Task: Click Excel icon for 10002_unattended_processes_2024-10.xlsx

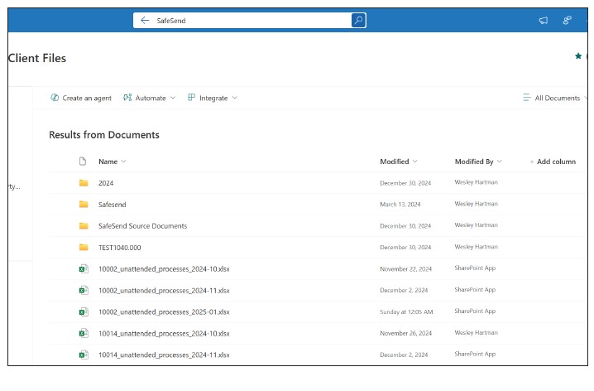Action: (x=83, y=268)
